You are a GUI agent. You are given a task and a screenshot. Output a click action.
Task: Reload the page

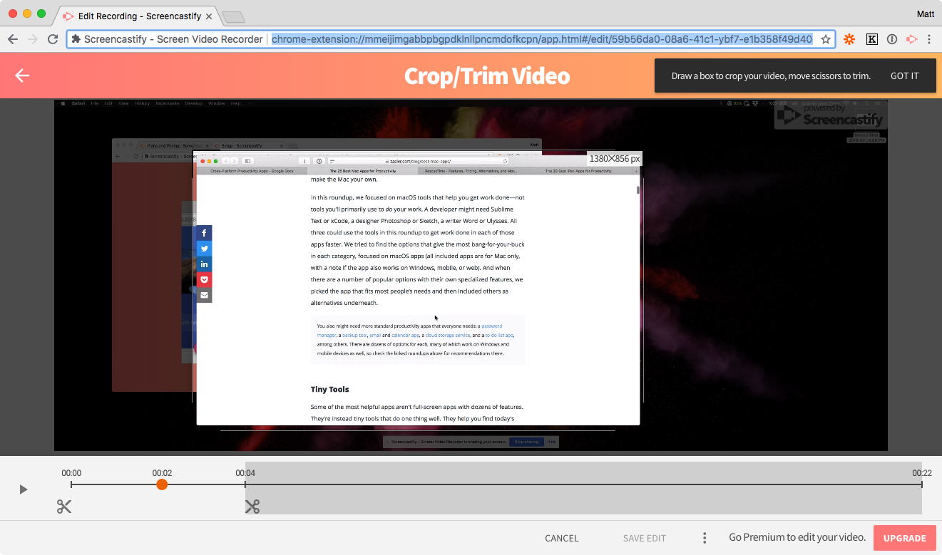click(x=53, y=39)
